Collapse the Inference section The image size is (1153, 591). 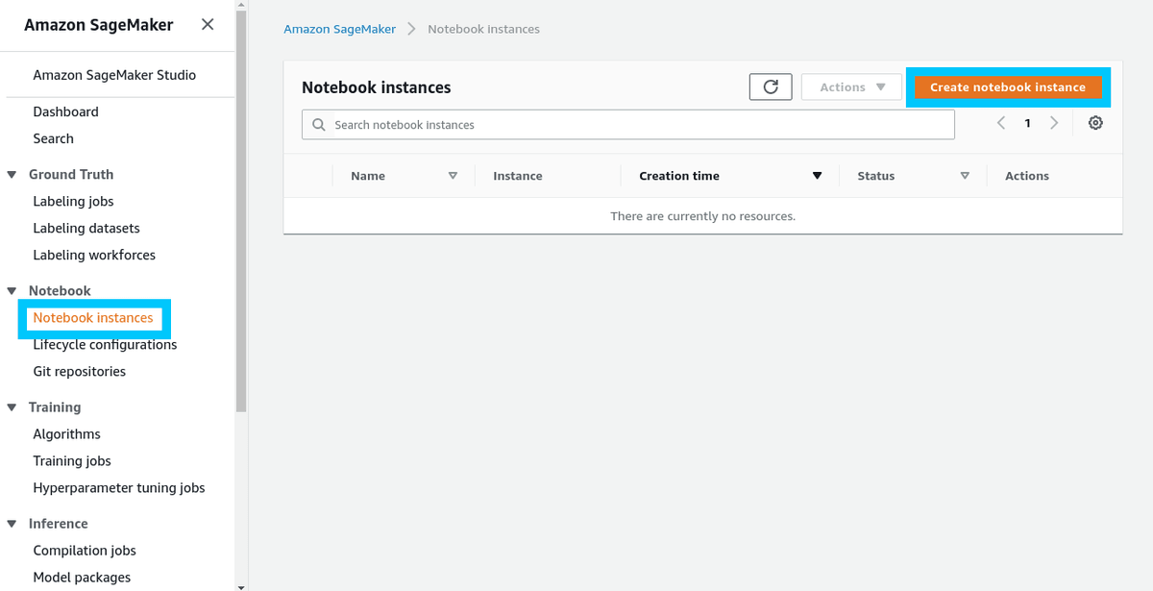[x=11, y=523]
